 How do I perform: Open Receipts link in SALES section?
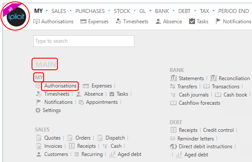pyautogui.click(x=86, y=146)
